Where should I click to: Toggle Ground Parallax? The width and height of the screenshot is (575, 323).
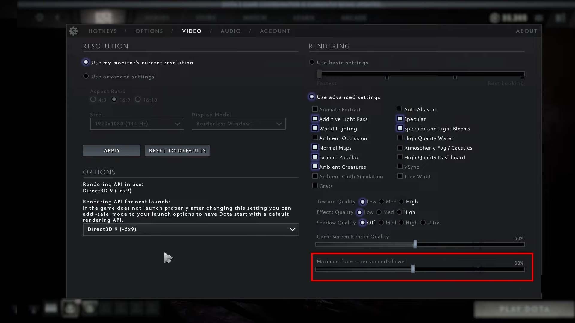pos(315,157)
